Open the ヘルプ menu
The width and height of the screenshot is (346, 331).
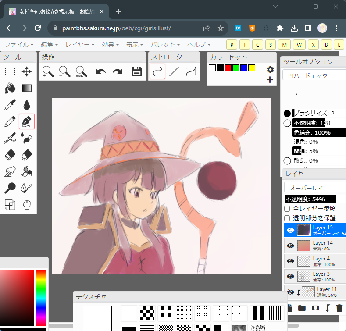click(x=199, y=45)
